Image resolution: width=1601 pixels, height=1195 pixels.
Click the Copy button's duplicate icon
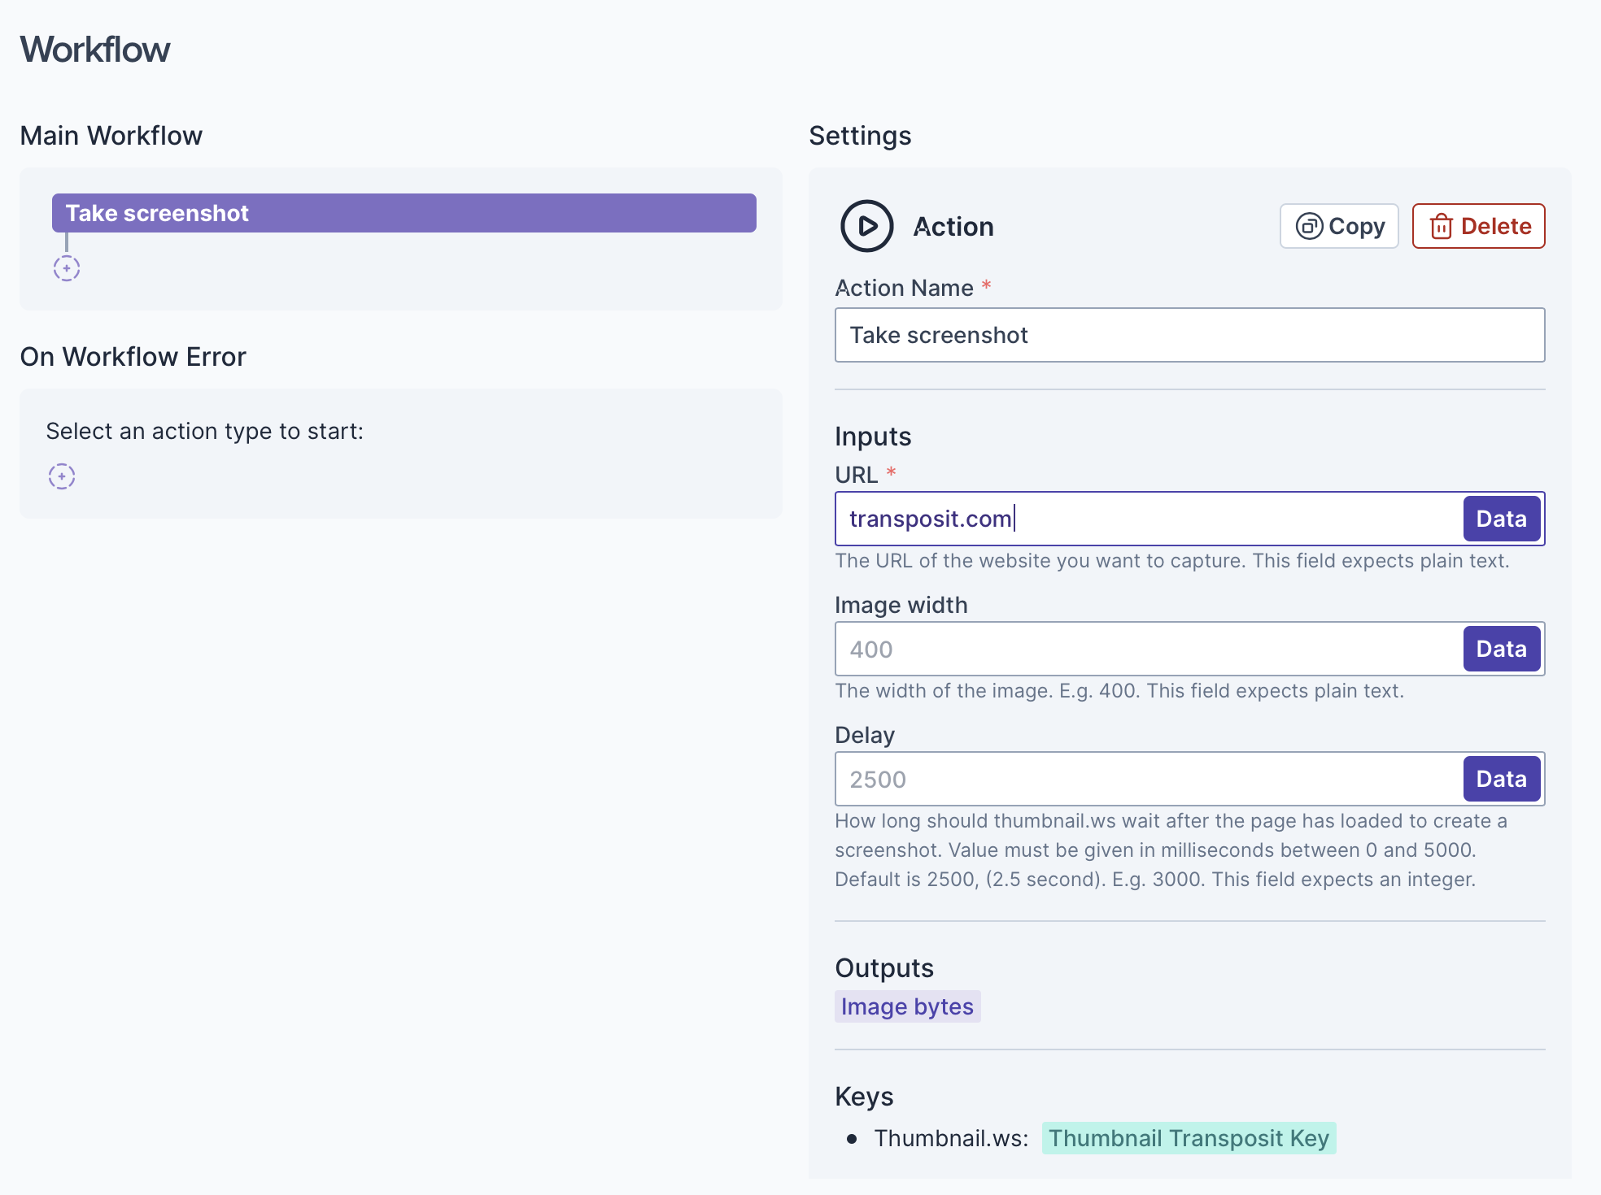click(x=1308, y=226)
